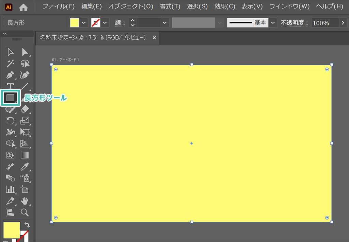Activate the Zoom magnifier tool
The image size is (349, 242).
(x=25, y=212)
